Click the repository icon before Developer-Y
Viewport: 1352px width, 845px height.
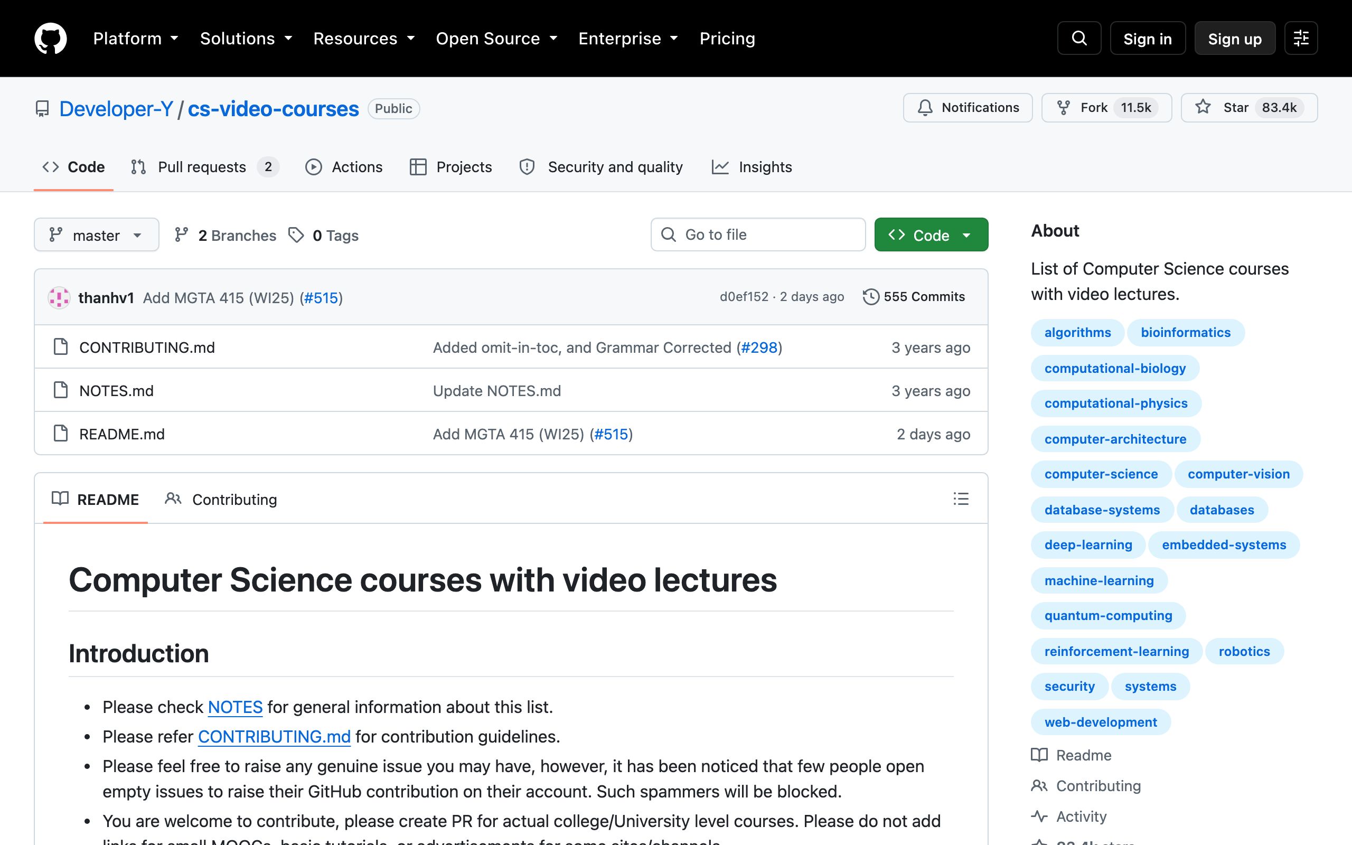click(42, 109)
